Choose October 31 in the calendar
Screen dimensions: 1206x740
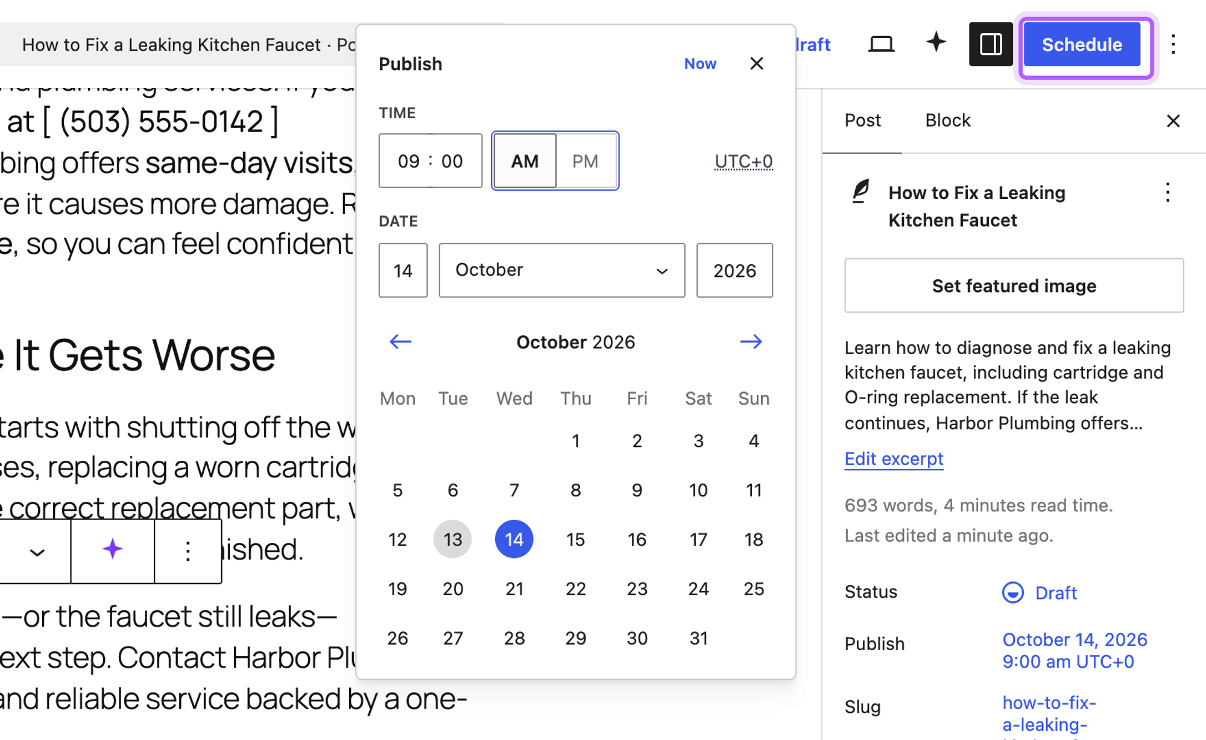[698, 638]
